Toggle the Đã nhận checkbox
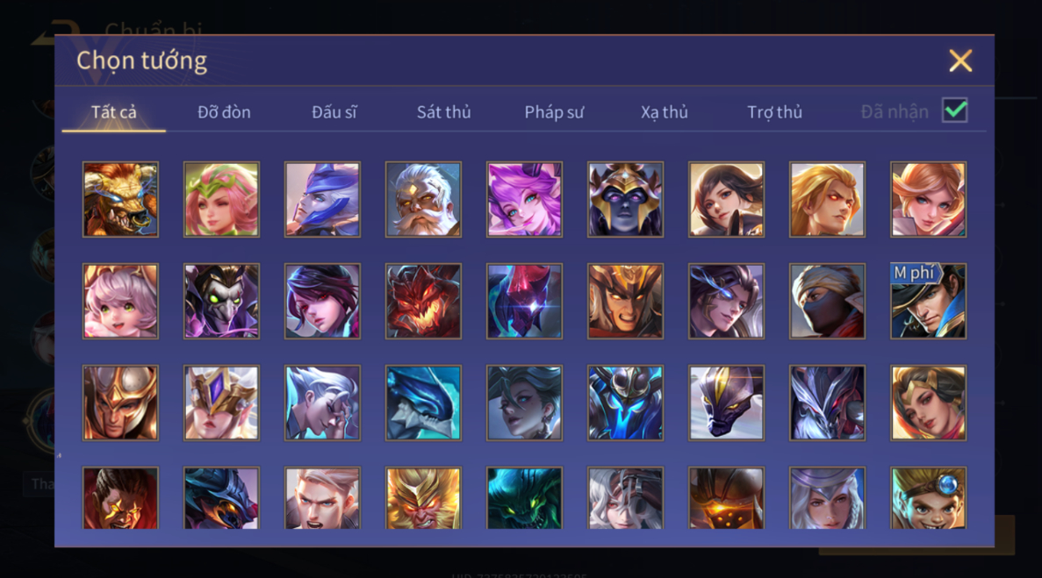1042x578 pixels. [x=955, y=111]
